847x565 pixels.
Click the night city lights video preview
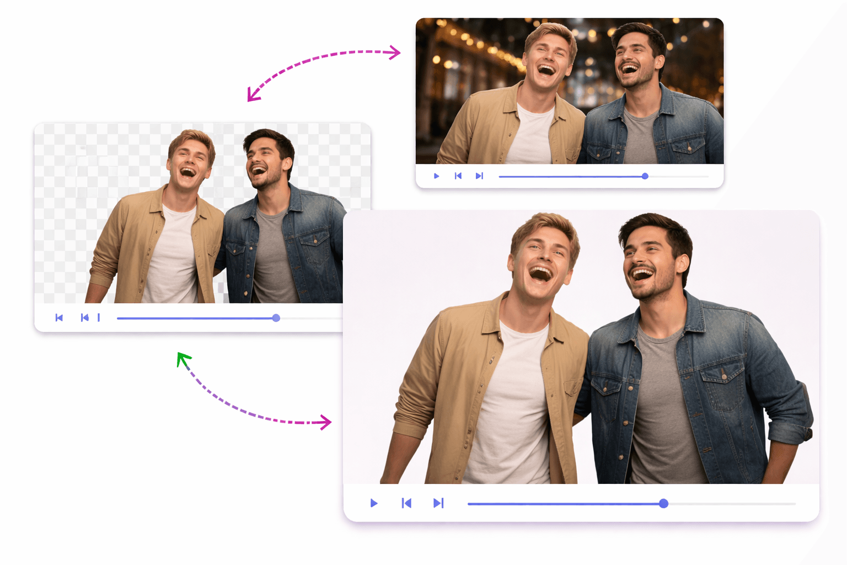tap(569, 91)
